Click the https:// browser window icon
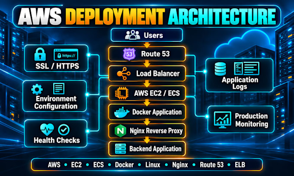 66,55
